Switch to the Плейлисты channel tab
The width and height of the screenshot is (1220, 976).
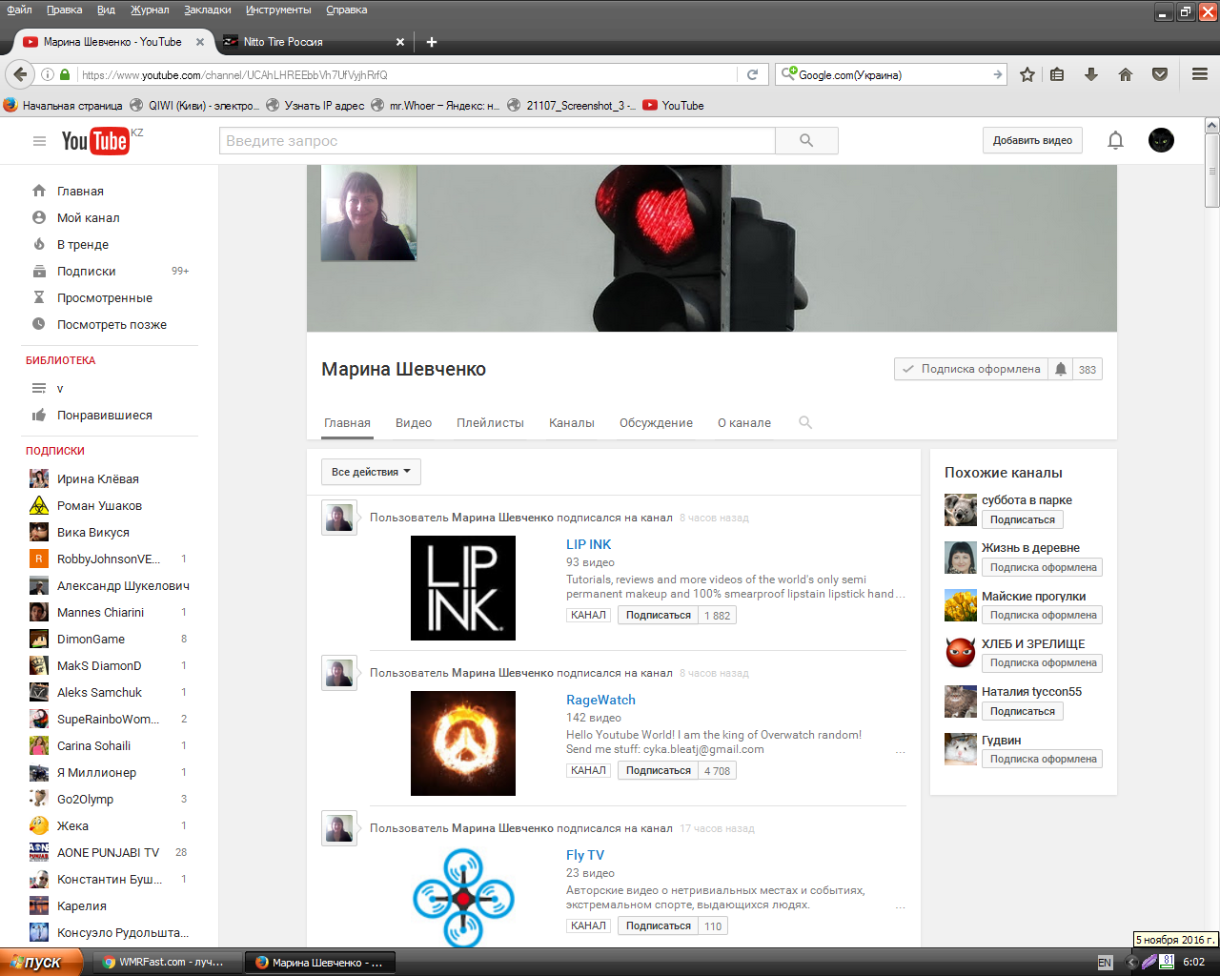click(490, 423)
